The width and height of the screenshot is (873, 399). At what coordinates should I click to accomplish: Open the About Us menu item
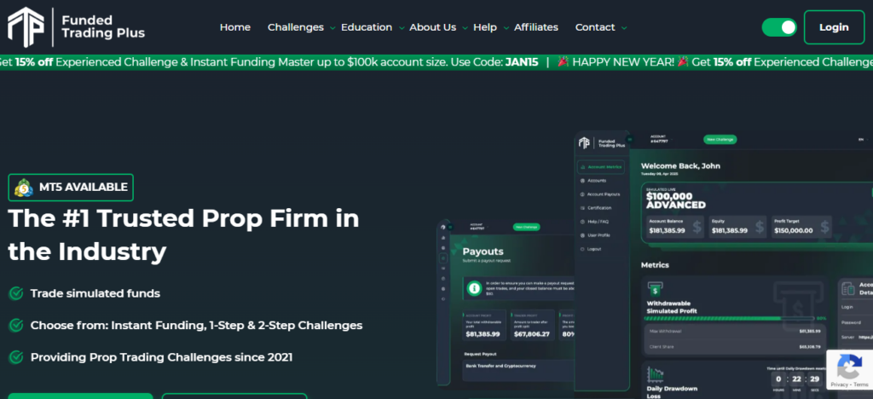[432, 27]
